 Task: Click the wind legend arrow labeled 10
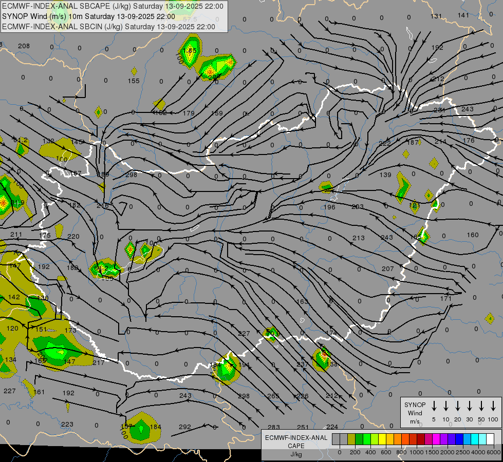tap(445, 406)
